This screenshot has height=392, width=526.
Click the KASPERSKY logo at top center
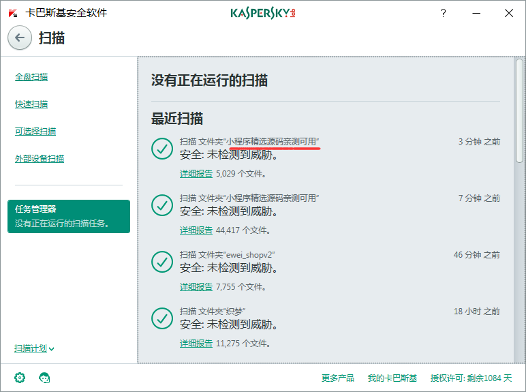(263, 13)
